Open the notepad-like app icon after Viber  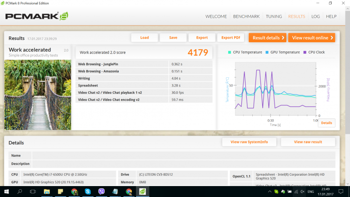pos(115,192)
